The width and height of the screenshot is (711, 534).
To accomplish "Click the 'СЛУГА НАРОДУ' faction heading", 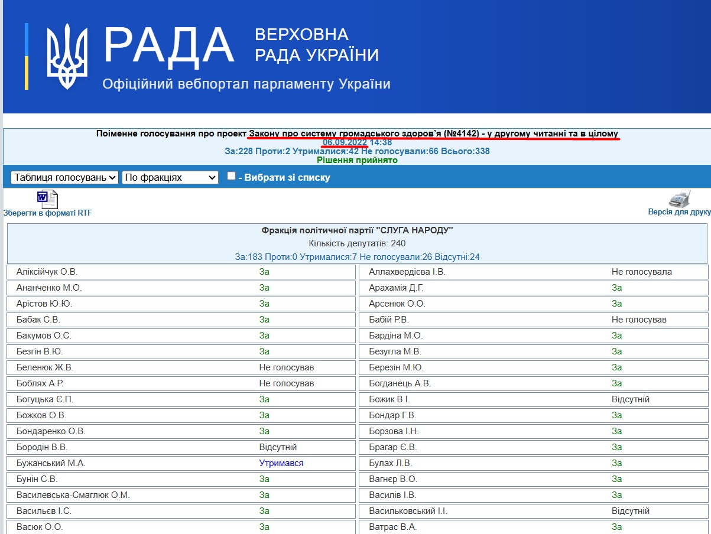I will point(357,230).
